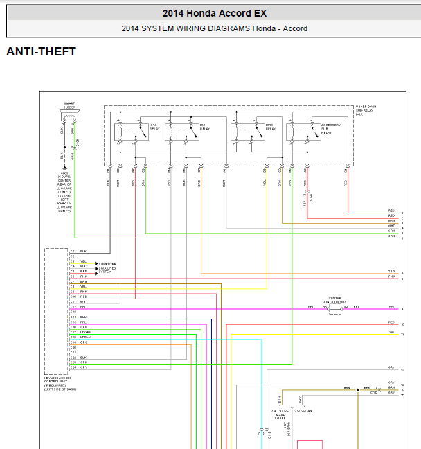This screenshot has height=449, width=421.
Task: Click the IG1B RELAY symbol box
Action: (248, 132)
